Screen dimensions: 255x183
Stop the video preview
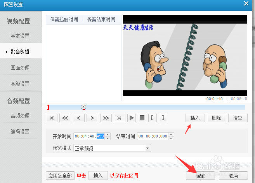(x=142, y=118)
